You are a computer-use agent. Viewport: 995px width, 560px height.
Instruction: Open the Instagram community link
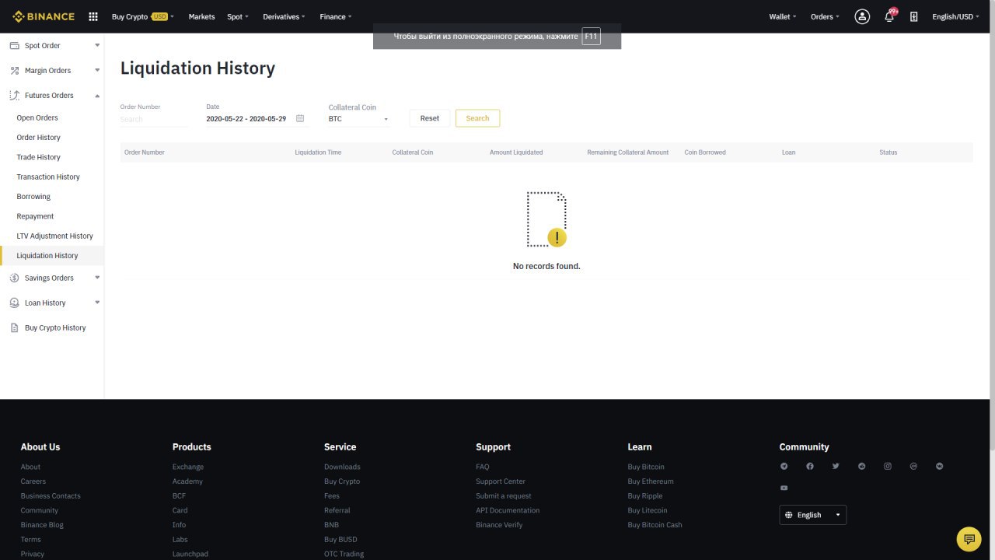point(888,466)
